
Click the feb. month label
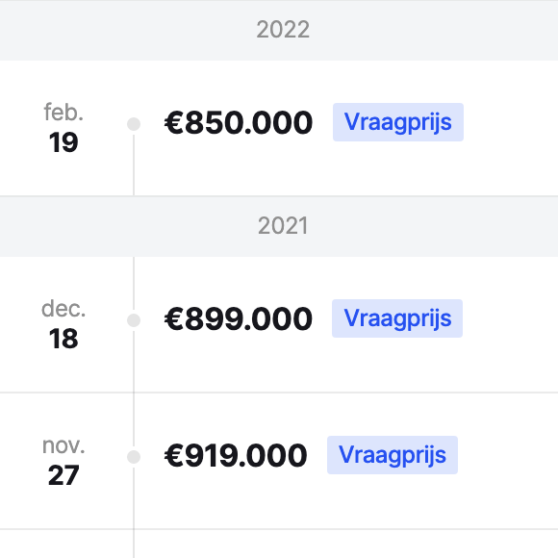pos(63,112)
